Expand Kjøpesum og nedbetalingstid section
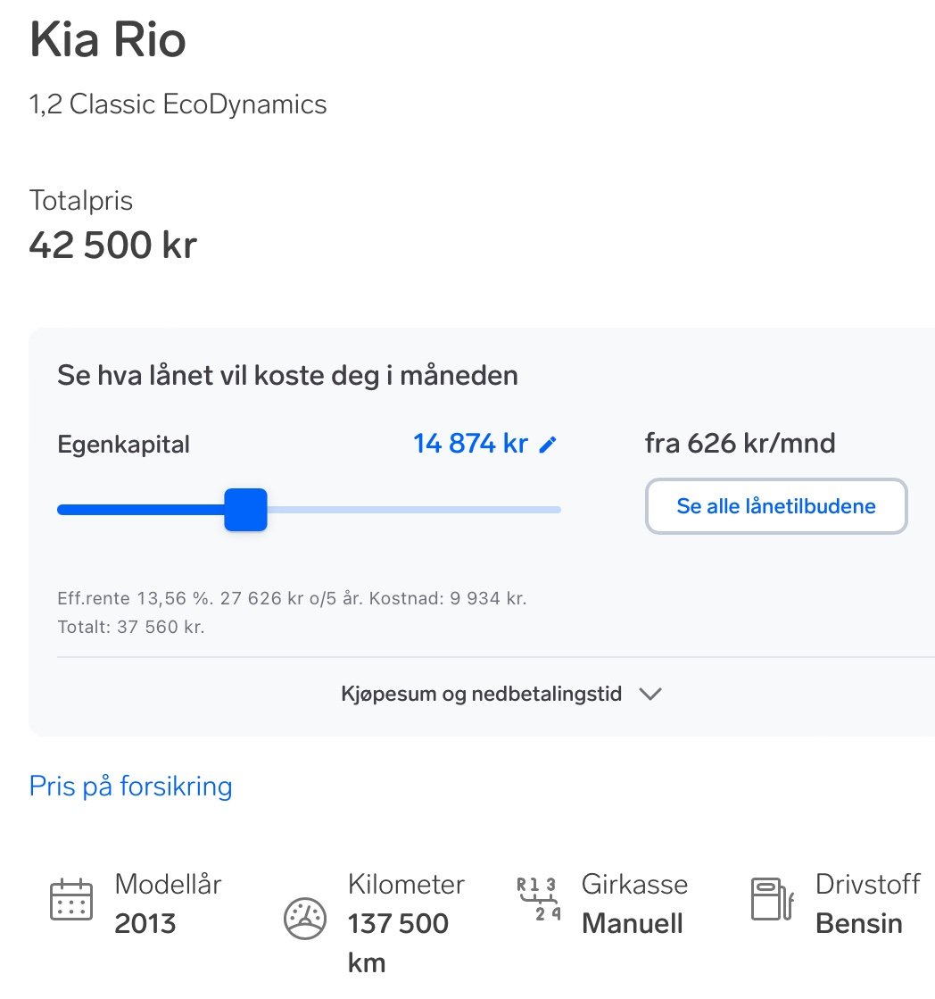Screen dimensions: 935x999 (x=501, y=694)
